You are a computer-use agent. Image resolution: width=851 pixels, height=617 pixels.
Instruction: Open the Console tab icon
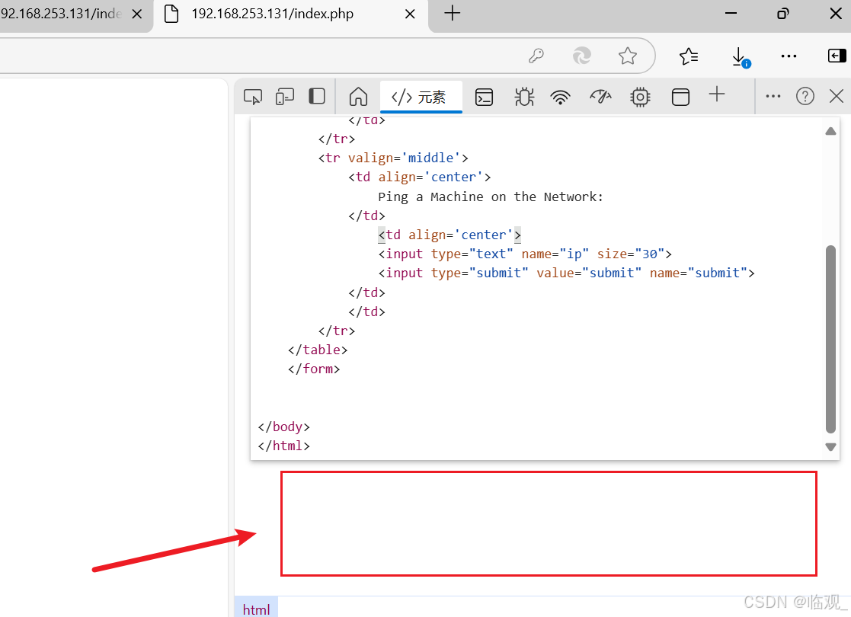(484, 98)
